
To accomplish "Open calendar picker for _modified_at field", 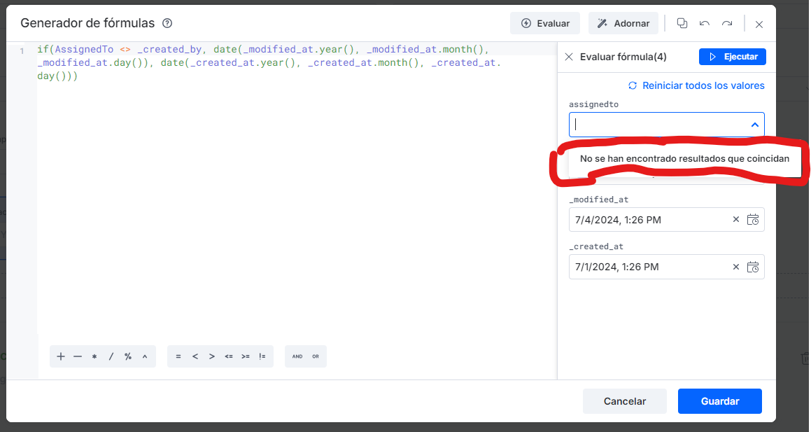I will (753, 219).
